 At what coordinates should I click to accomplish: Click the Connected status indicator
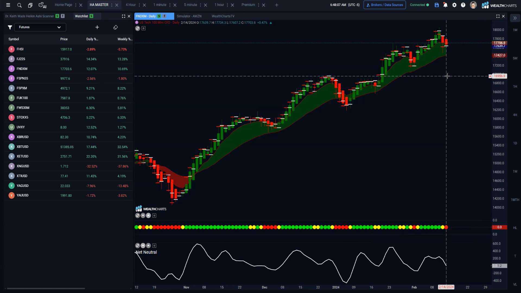pyautogui.click(x=420, y=5)
